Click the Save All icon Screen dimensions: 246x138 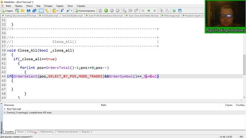[34, 11]
